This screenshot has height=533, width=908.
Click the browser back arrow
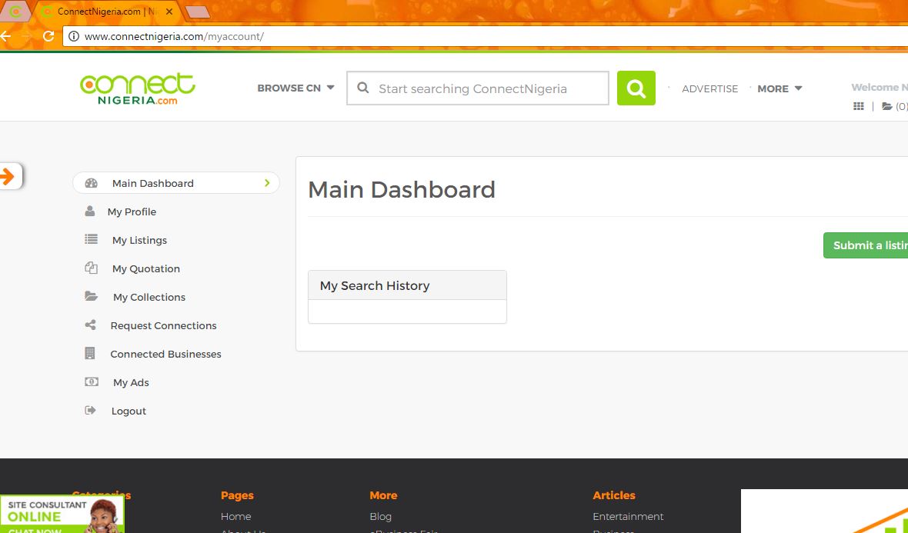6,36
